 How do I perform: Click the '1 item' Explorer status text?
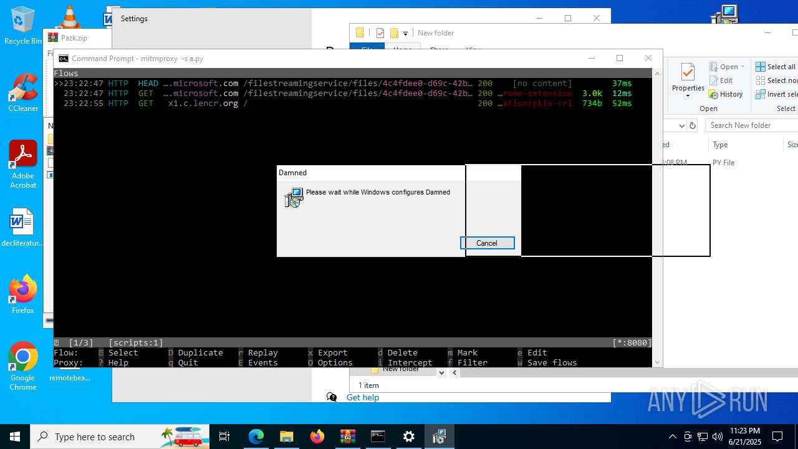point(368,385)
